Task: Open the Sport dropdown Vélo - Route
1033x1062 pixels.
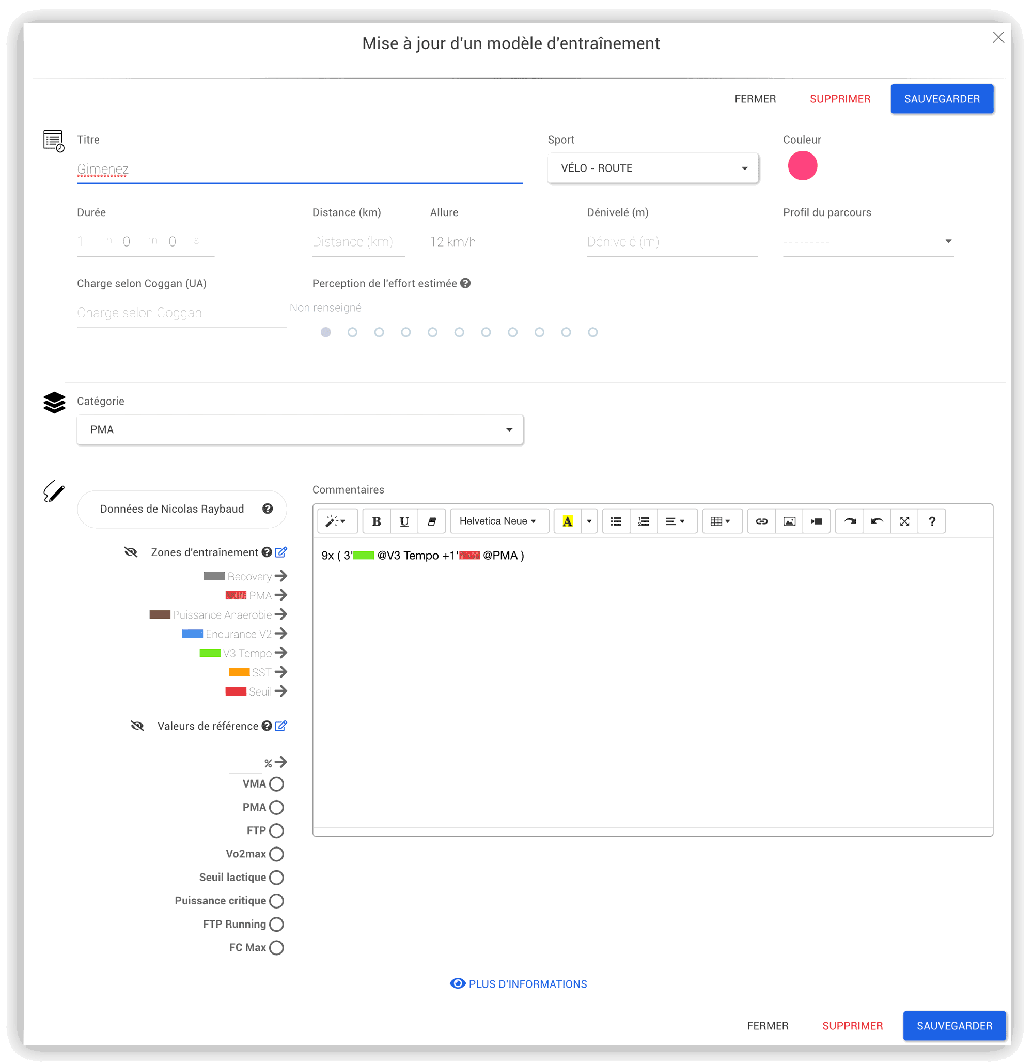Action: point(652,168)
